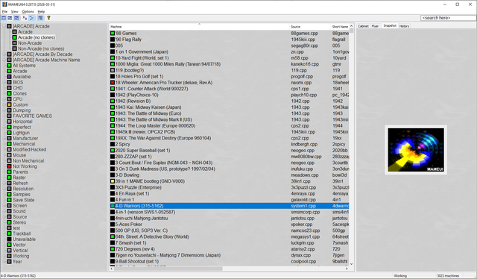Click the green icon beside Save State folder
This screenshot has width=477, height=279.
point(9,200)
